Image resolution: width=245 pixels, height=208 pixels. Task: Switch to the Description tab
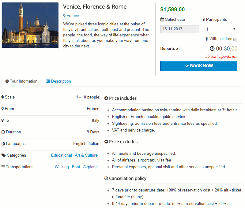pyautogui.click(x=58, y=81)
